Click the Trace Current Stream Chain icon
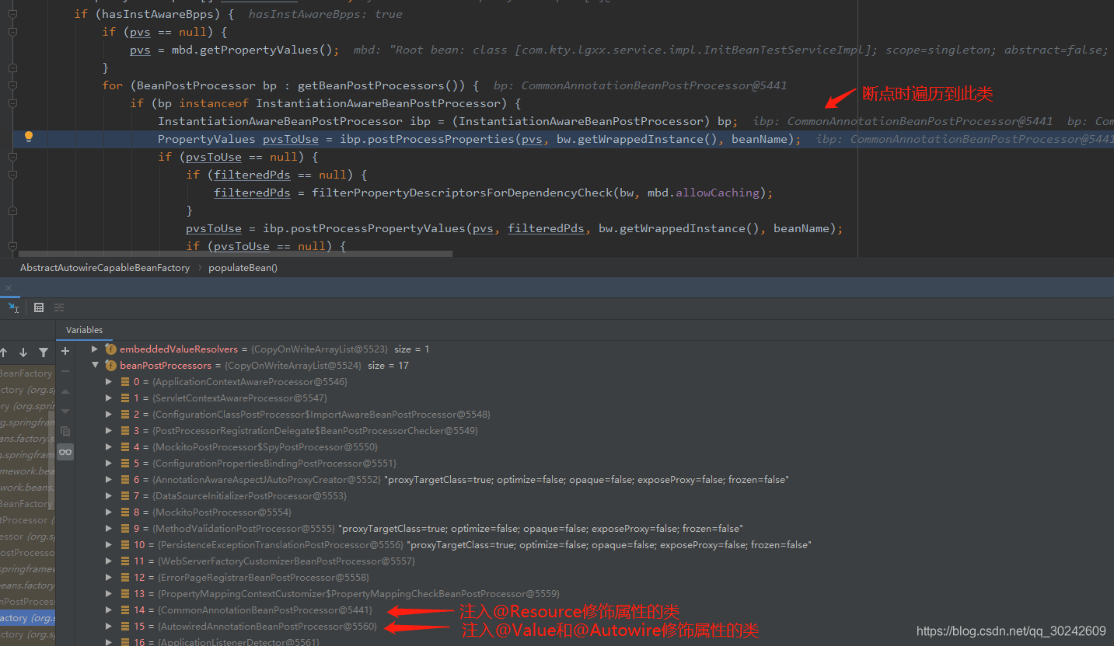Viewport: 1114px width, 646px height. tap(59, 307)
